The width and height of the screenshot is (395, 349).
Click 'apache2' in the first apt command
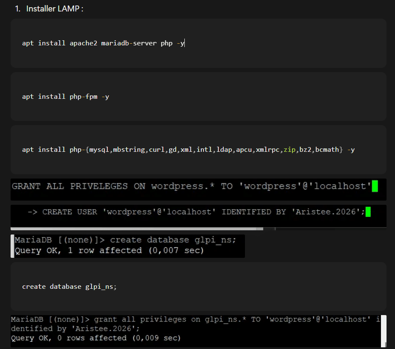click(83, 43)
